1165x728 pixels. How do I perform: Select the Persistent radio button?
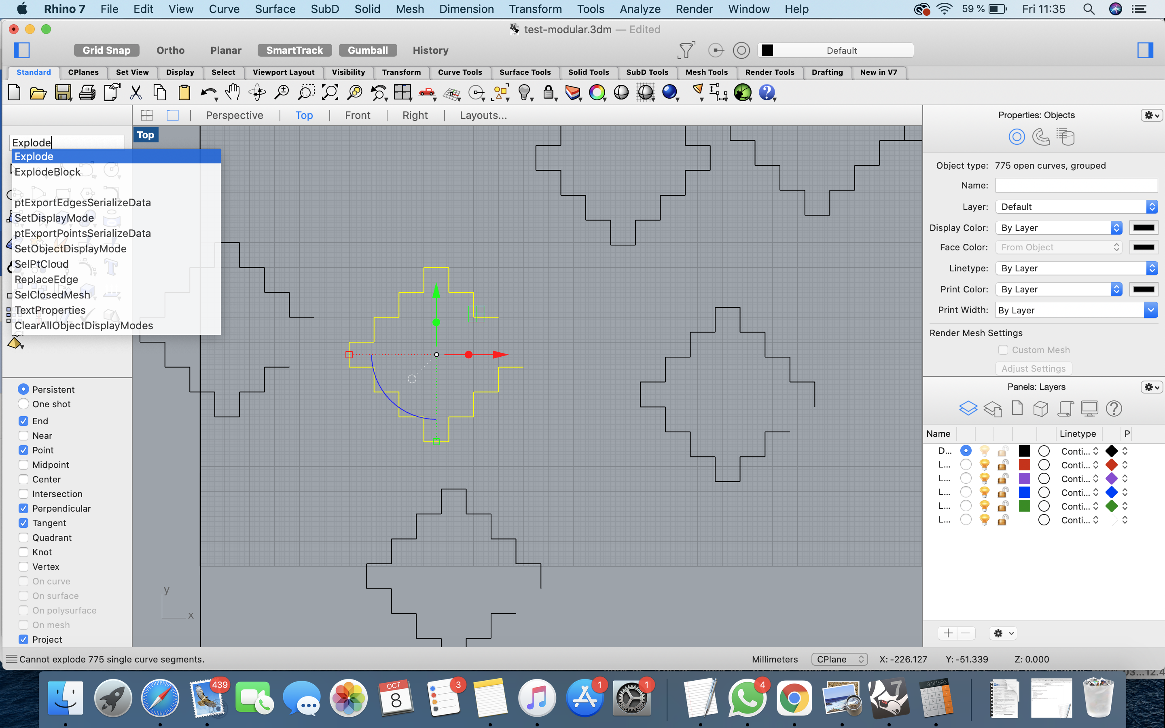(23, 389)
